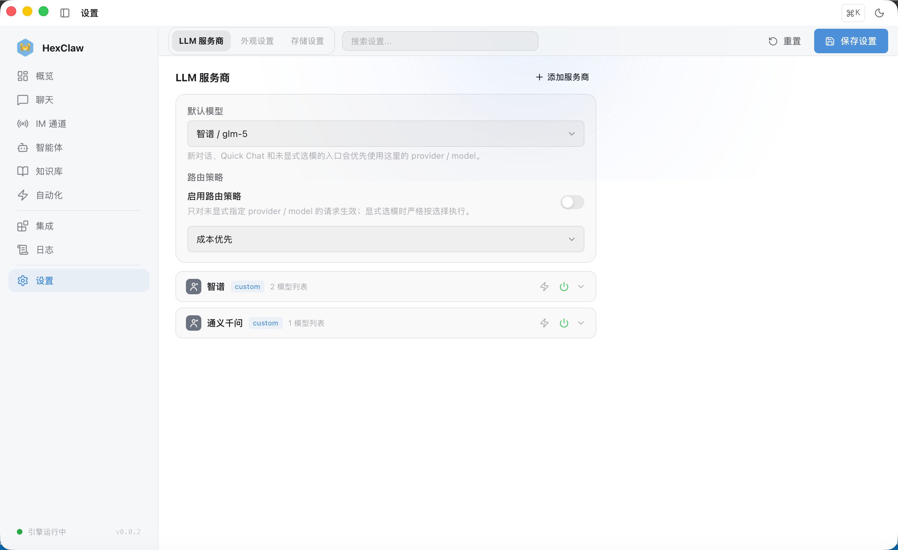Click the HexClaw logo icon
Viewport: 898px width, 550px height.
click(25, 48)
